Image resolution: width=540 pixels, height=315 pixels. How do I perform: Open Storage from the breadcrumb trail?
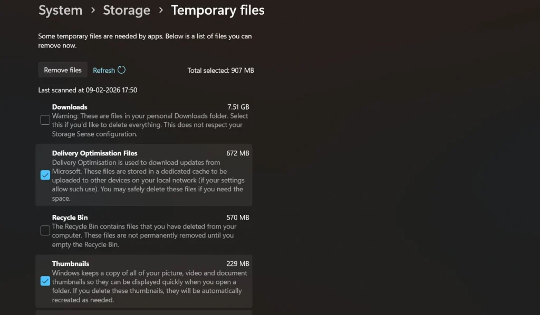126,10
